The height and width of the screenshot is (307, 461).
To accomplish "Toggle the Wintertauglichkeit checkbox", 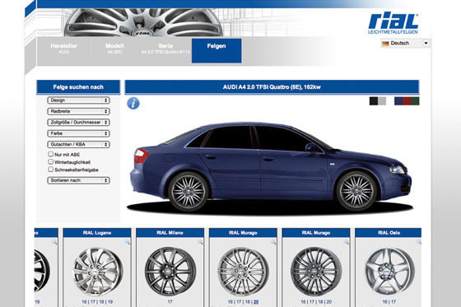I will coord(50,162).
